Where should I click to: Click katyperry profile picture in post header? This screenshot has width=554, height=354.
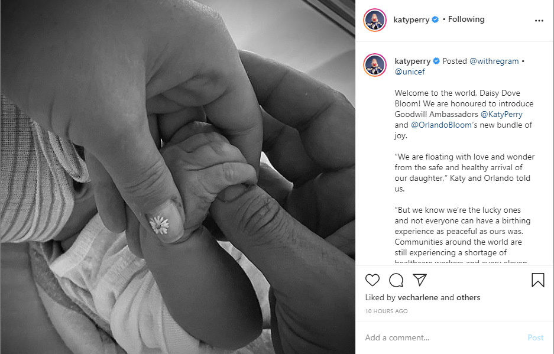tap(375, 21)
